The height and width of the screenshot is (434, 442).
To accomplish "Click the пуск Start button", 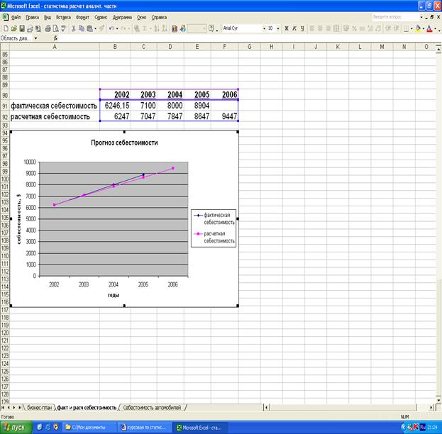I will [x=14, y=428].
